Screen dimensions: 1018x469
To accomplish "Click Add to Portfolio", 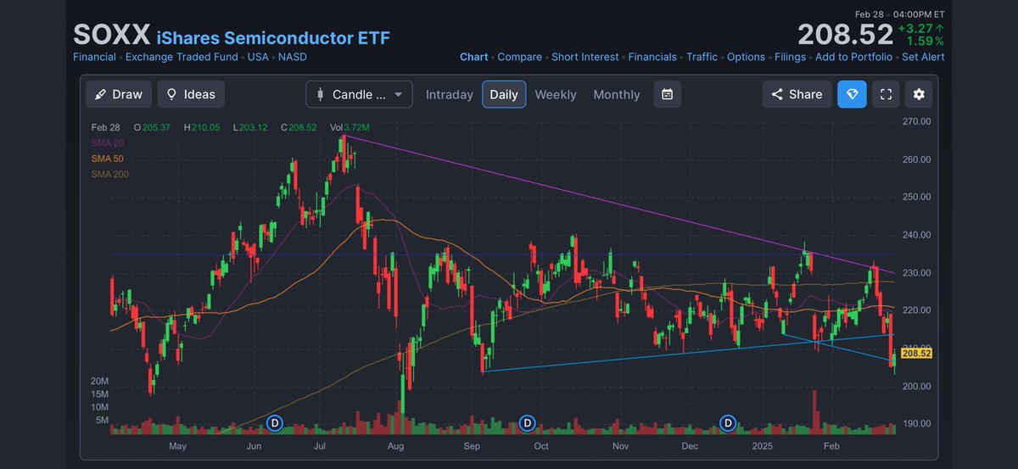I will (x=853, y=57).
